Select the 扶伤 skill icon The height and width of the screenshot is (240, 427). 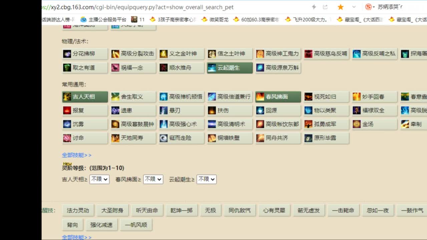[212, 110]
